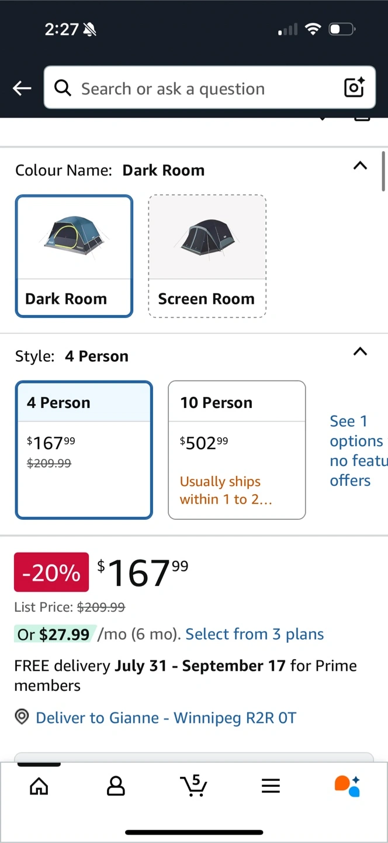Screen dimensions: 388x843
Task: Tap the search magnifier icon
Action: 63,88
